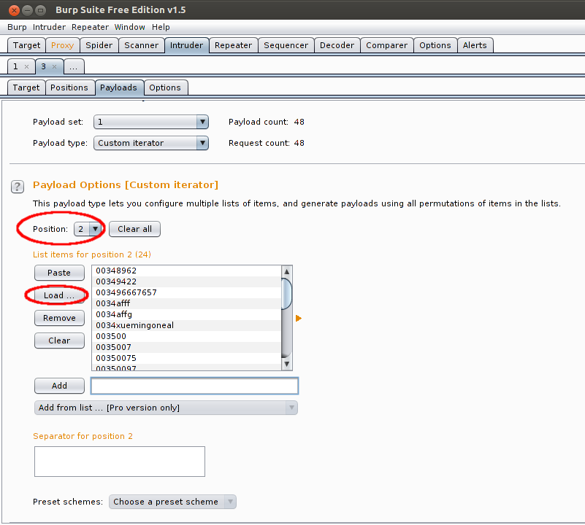The height and width of the screenshot is (525, 585).
Task: Click the Add button
Action: pyautogui.click(x=59, y=386)
